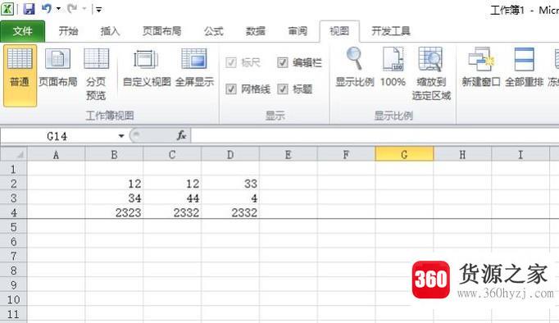Select column H header
Viewport: 559px width, 323px height.
462,154
